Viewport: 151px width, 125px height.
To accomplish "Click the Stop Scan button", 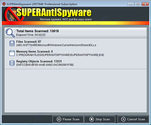I will (100, 119).
